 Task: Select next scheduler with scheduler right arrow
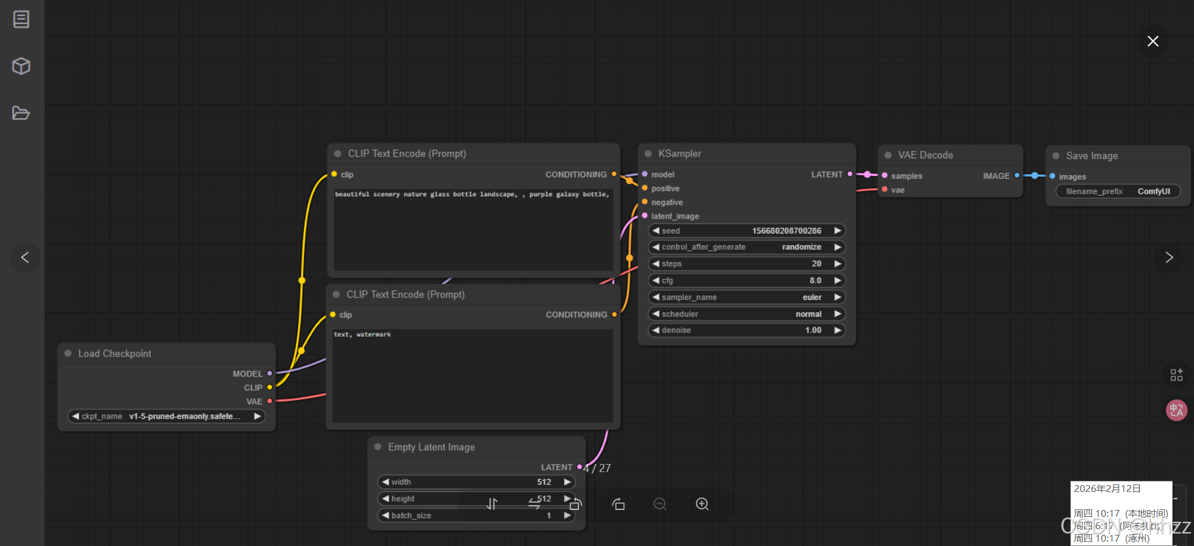pos(838,314)
